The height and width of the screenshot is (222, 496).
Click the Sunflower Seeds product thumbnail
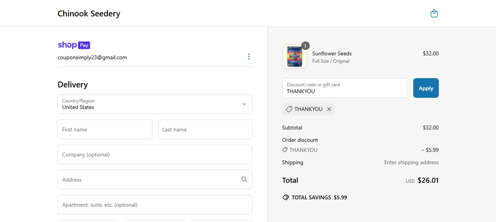click(x=294, y=56)
